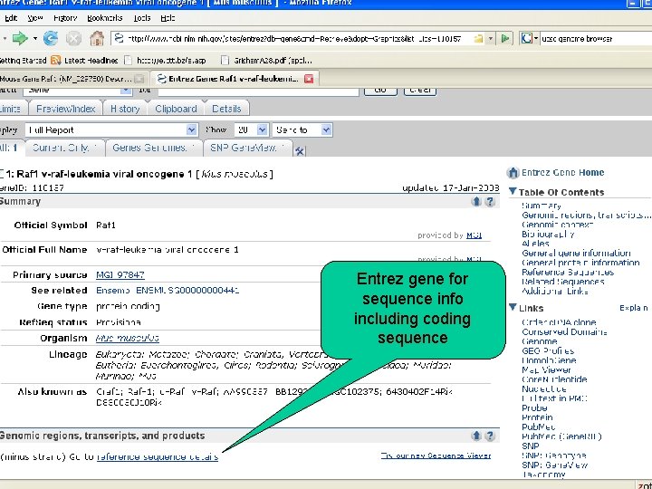Open the Bookmarks menu
652x489 pixels.
coord(105,18)
